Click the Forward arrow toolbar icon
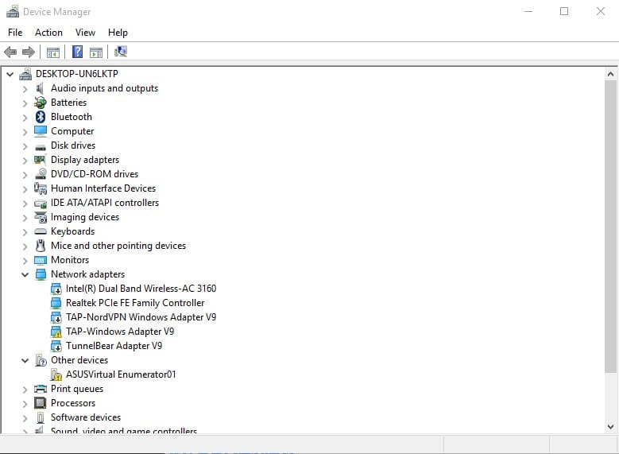Viewport: 619px width, 454px height. [x=29, y=52]
